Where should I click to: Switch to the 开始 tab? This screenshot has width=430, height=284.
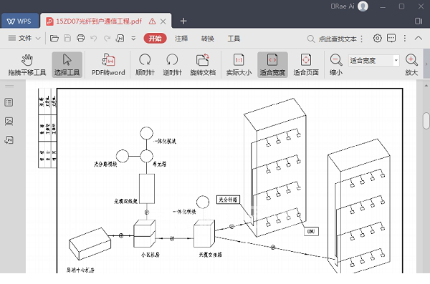pos(156,39)
